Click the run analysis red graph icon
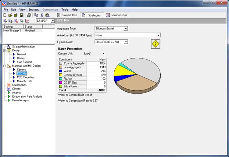The height and width of the screenshot is (157, 229). pos(27,21)
